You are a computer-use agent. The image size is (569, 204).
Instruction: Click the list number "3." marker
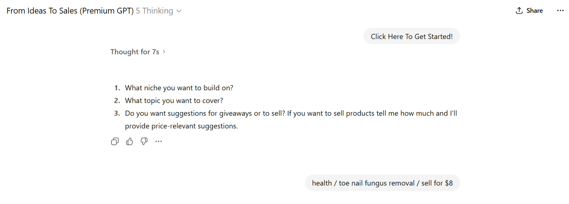coord(117,113)
